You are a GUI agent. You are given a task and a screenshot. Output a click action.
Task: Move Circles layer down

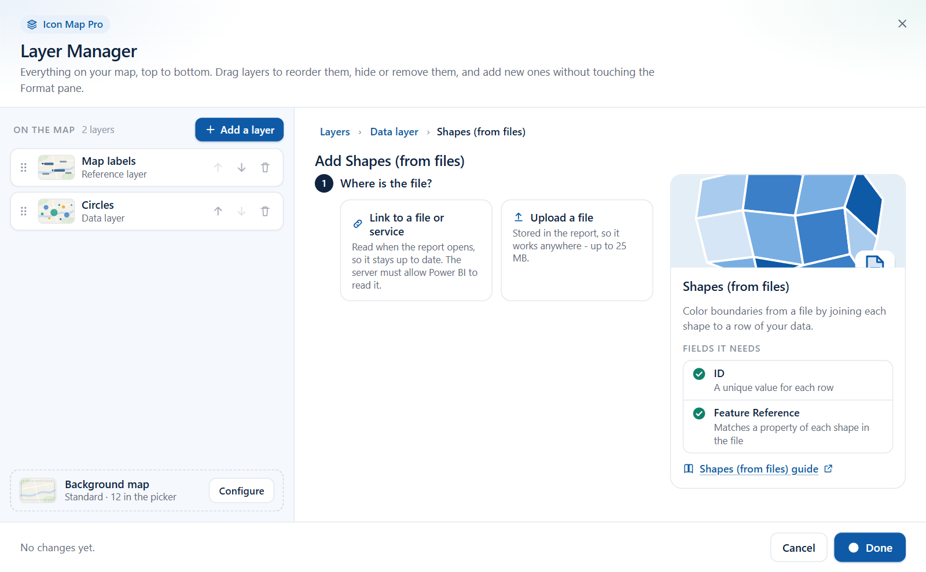pyautogui.click(x=241, y=211)
